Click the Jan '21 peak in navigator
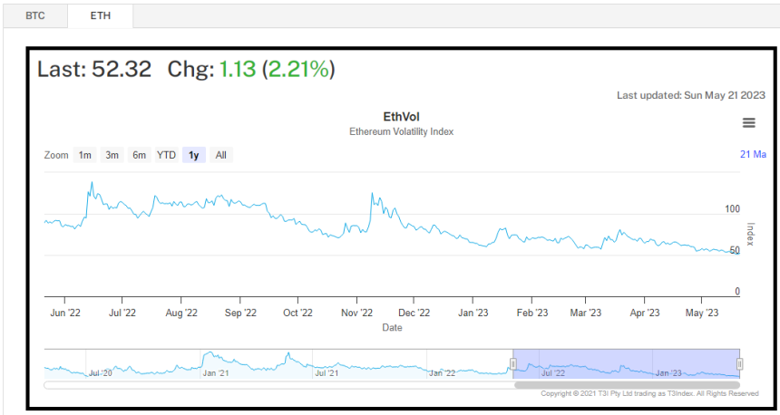This screenshot has height=415, width=780. tap(209, 355)
